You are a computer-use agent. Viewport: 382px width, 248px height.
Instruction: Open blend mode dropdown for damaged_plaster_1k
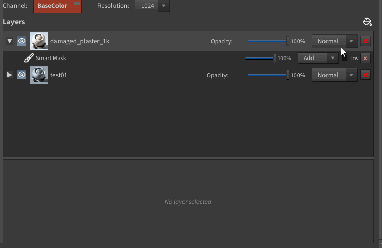pyautogui.click(x=334, y=41)
